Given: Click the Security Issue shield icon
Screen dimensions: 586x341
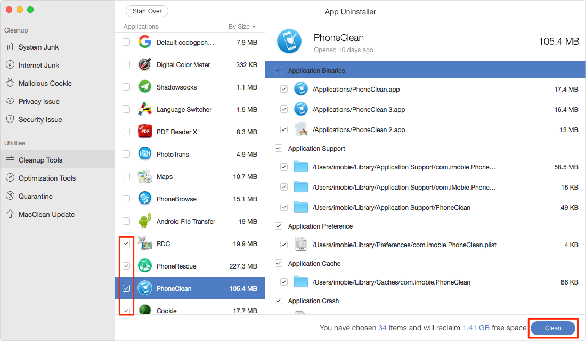Looking at the screenshot, I should [x=10, y=119].
